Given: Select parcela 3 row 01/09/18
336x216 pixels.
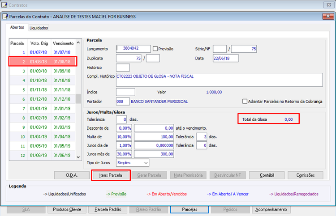Looking at the screenshot, I should tap(43, 71).
